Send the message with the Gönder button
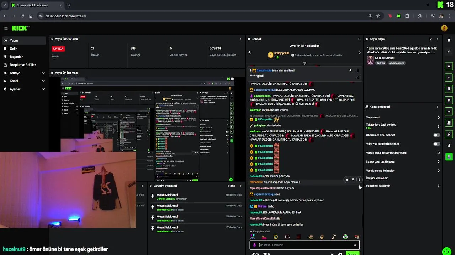The width and height of the screenshot is (455, 255). point(352,254)
